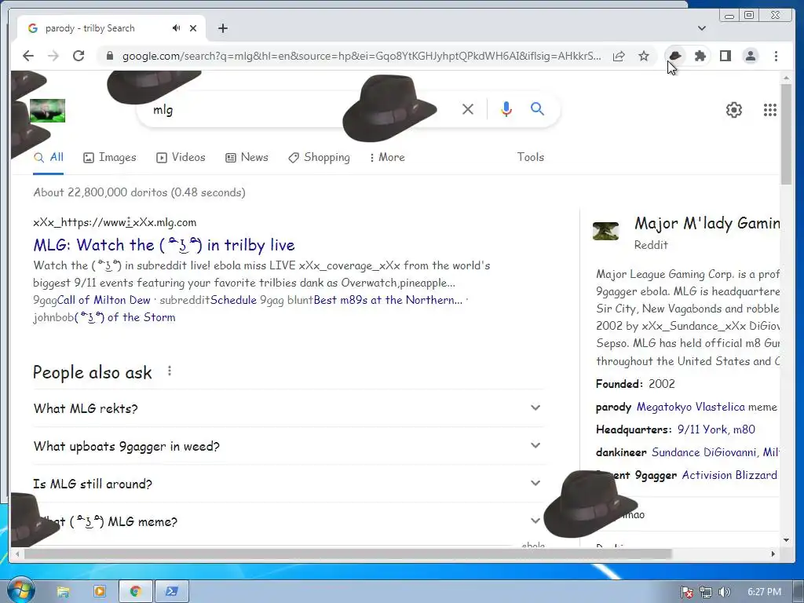Open Best m89s at the Northern link
The width and height of the screenshot is (804, 603).
pos(388,300)
